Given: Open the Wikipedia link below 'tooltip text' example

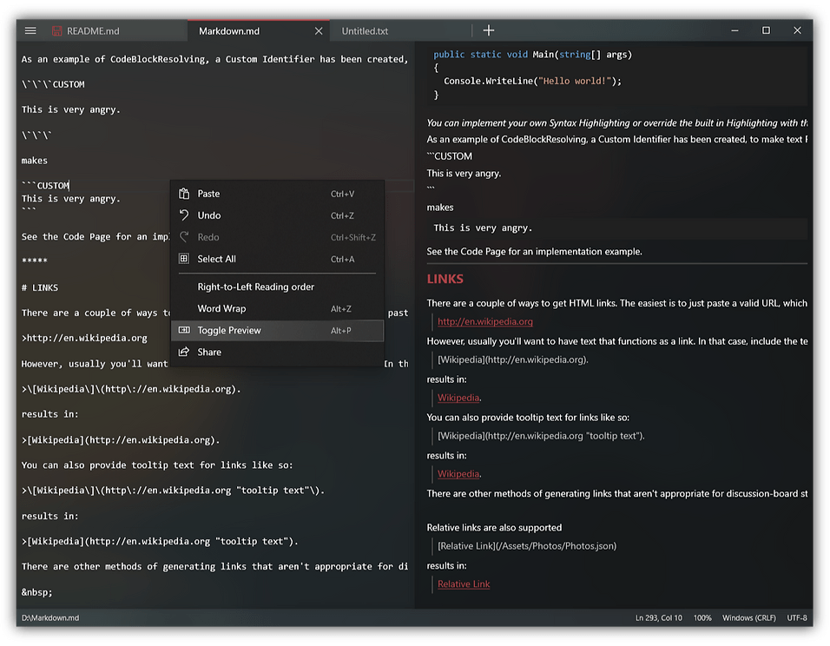Looking at the screenshot, I should 458,474.
